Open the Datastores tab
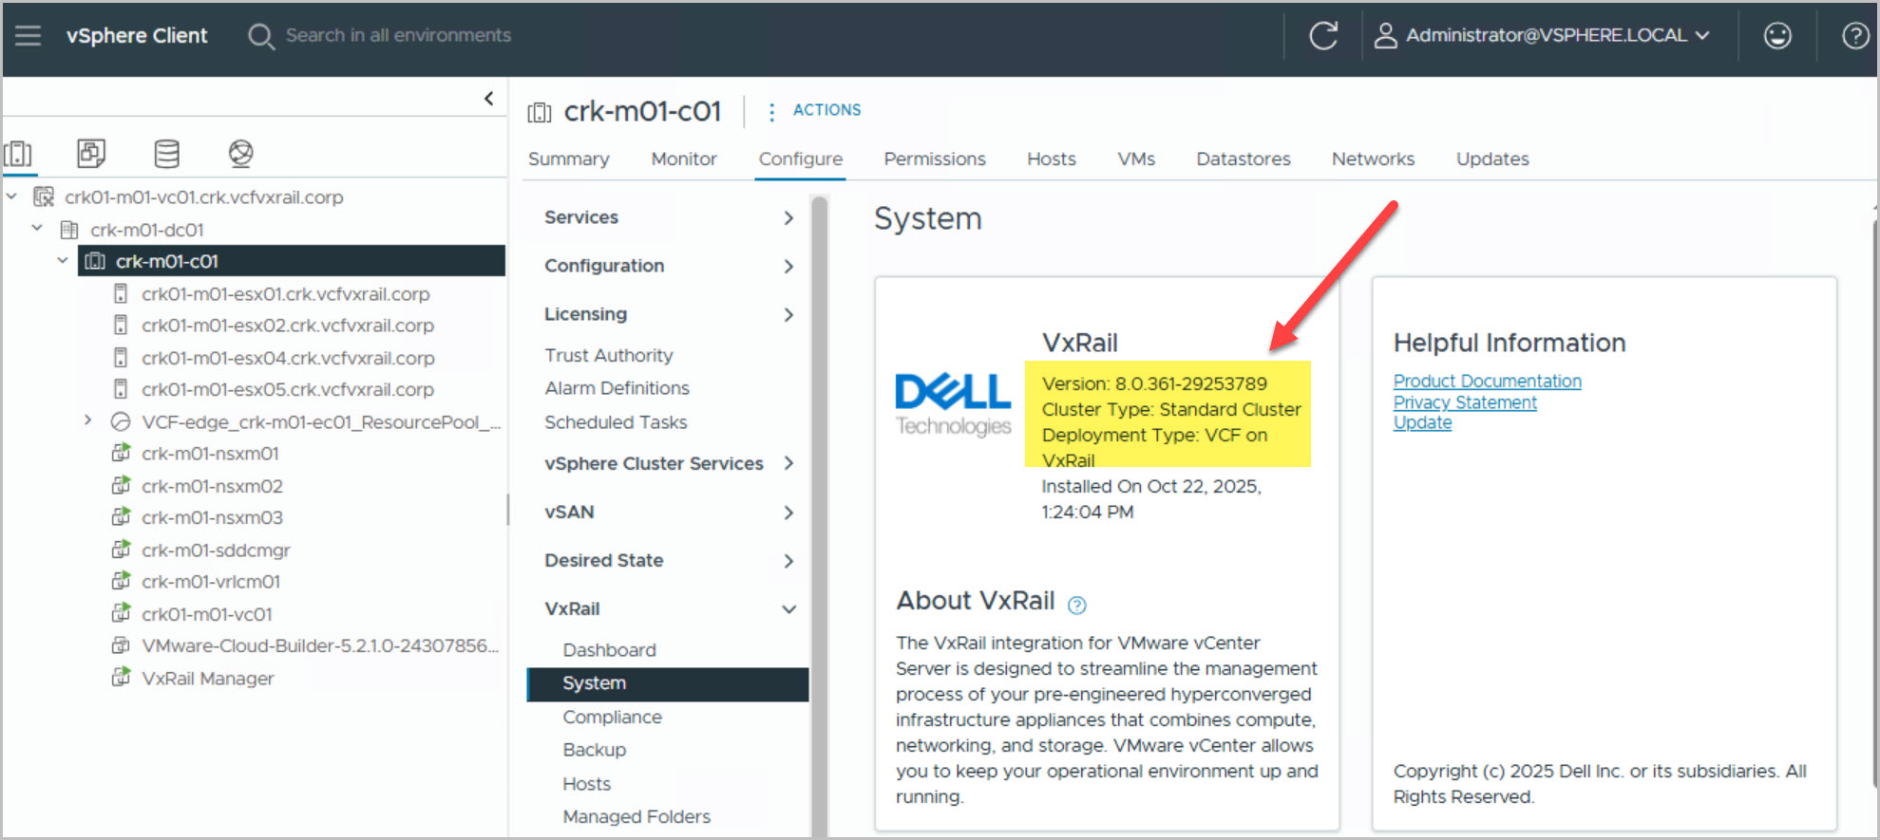1880x840 pixels. pos(1243,159)
